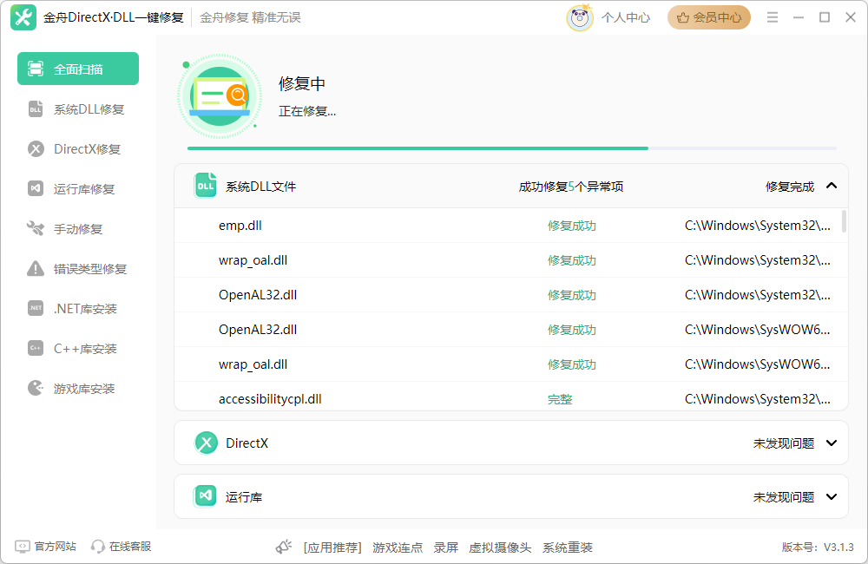Open 游戏连点 recommended app

(x=398, y=548)
